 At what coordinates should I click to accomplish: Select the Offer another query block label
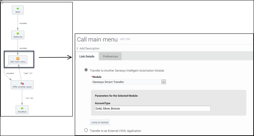click(x=22, y=87)
